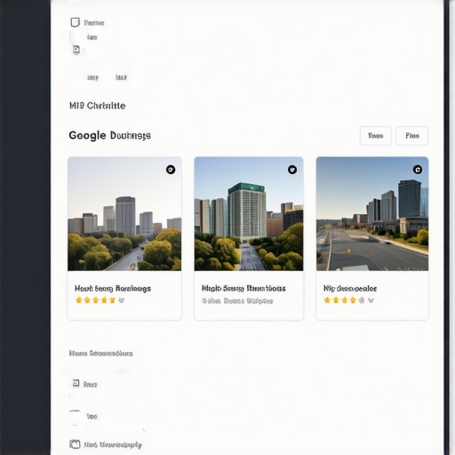Expand the chevron beside the third card's stars

pyautogui.click(x=371, y=300)
